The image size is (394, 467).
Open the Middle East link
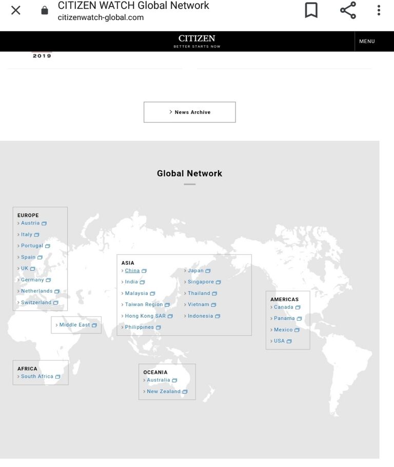[74, 325]
